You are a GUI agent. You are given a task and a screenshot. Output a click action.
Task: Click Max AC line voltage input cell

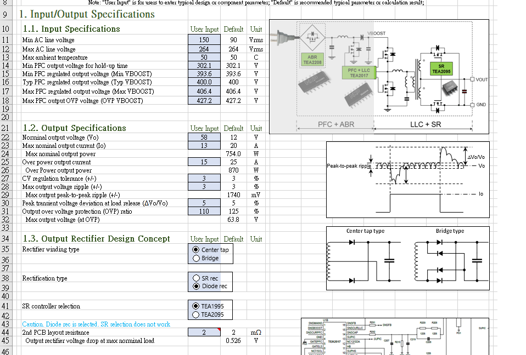point(204,49)
